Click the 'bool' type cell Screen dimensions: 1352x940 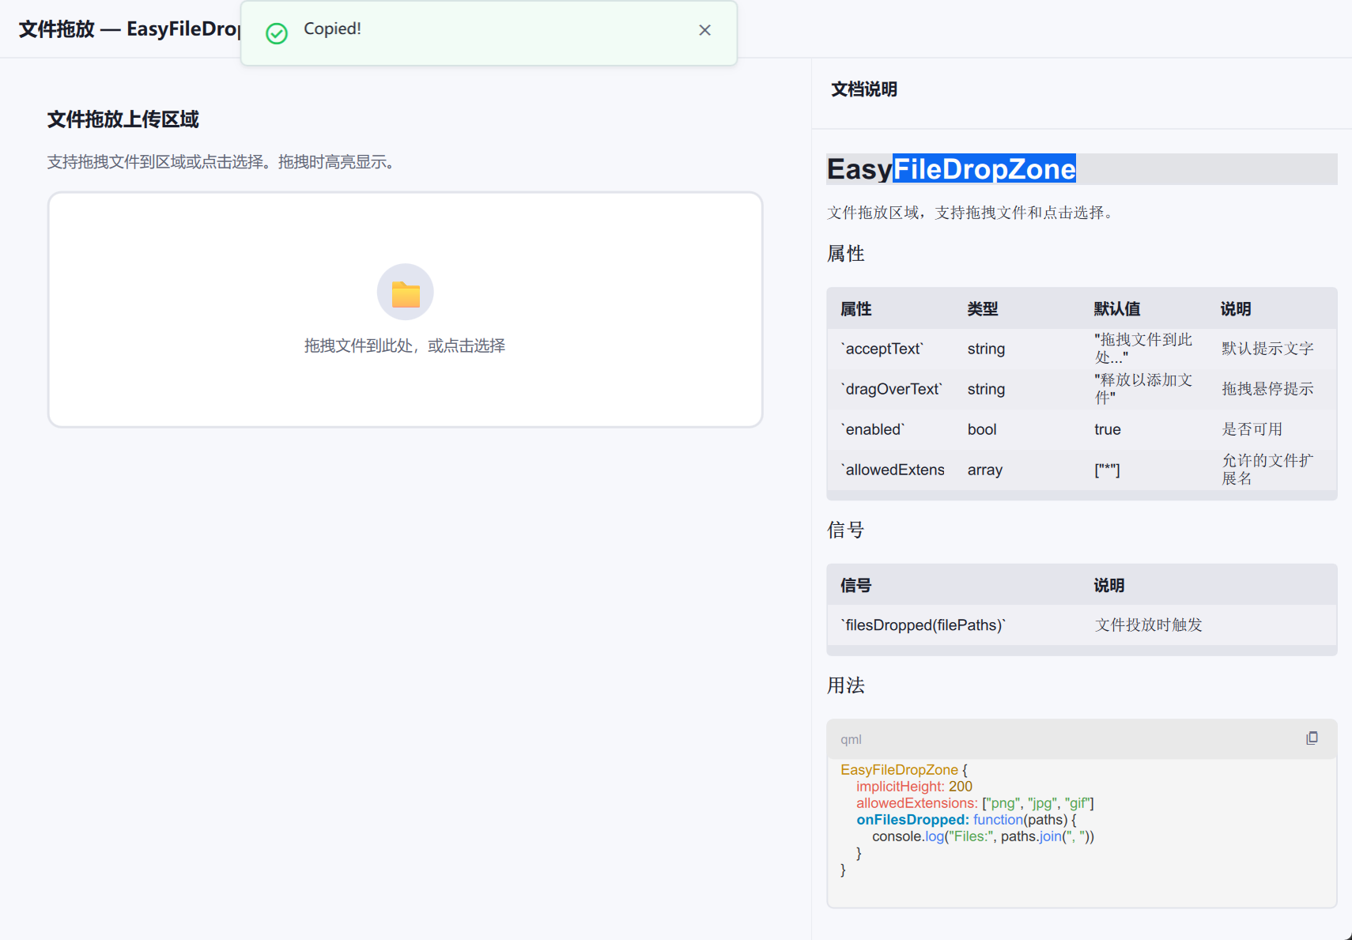[x=982, y=429]
